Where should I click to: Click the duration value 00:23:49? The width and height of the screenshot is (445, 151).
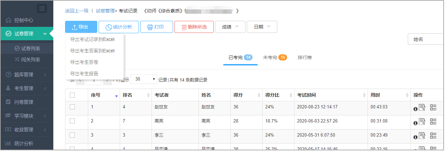click(379, 135)
